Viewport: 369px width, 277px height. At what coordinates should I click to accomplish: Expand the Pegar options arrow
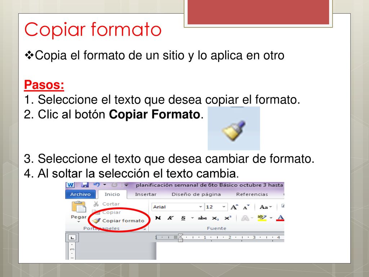[79, 222]
